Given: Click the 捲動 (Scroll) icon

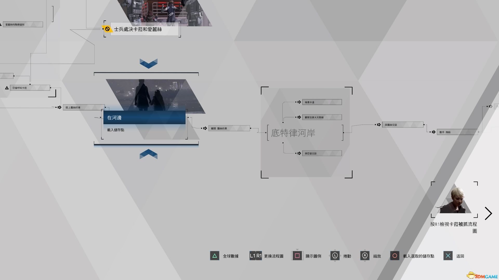Looking at the screenshot, I should click(x=334, y=256).
